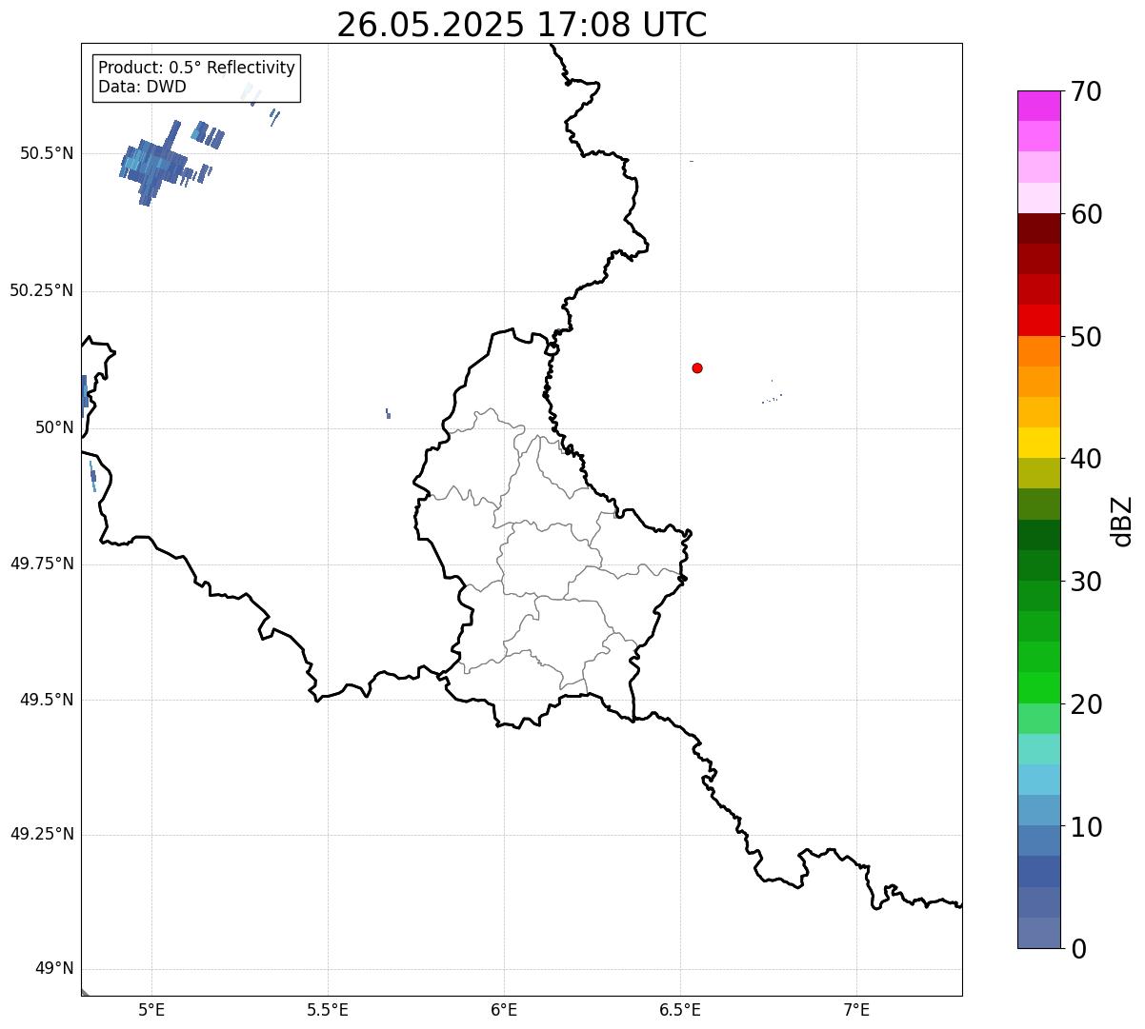Image resolution: width=1145 pixels, height=1029 pixels.
Task: Click the '6.5°E' longitude label
Action: coord(680,1009)
